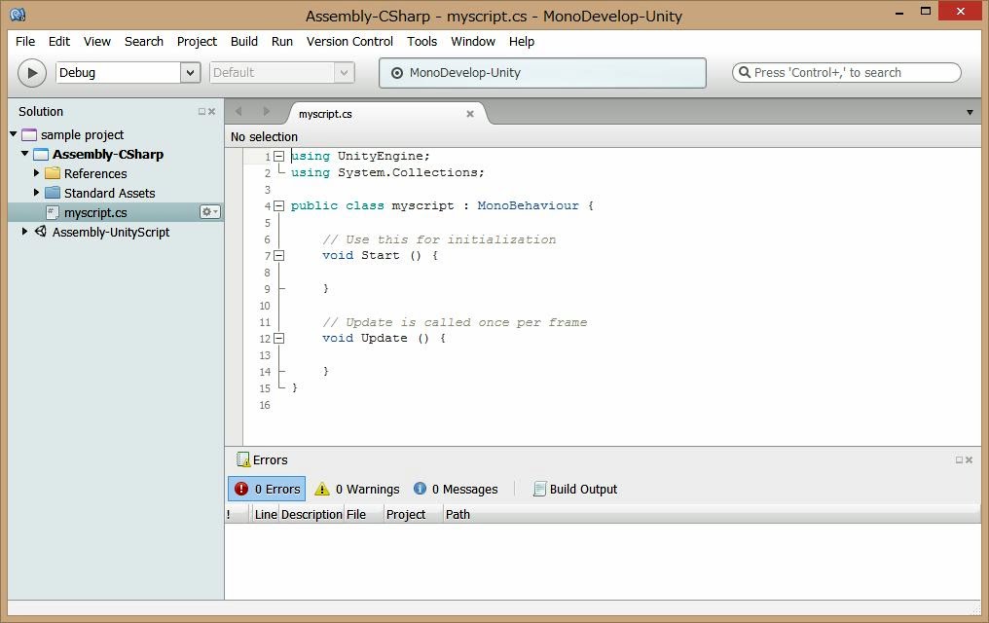Open the document list dropdown arrow

[970, 113]
